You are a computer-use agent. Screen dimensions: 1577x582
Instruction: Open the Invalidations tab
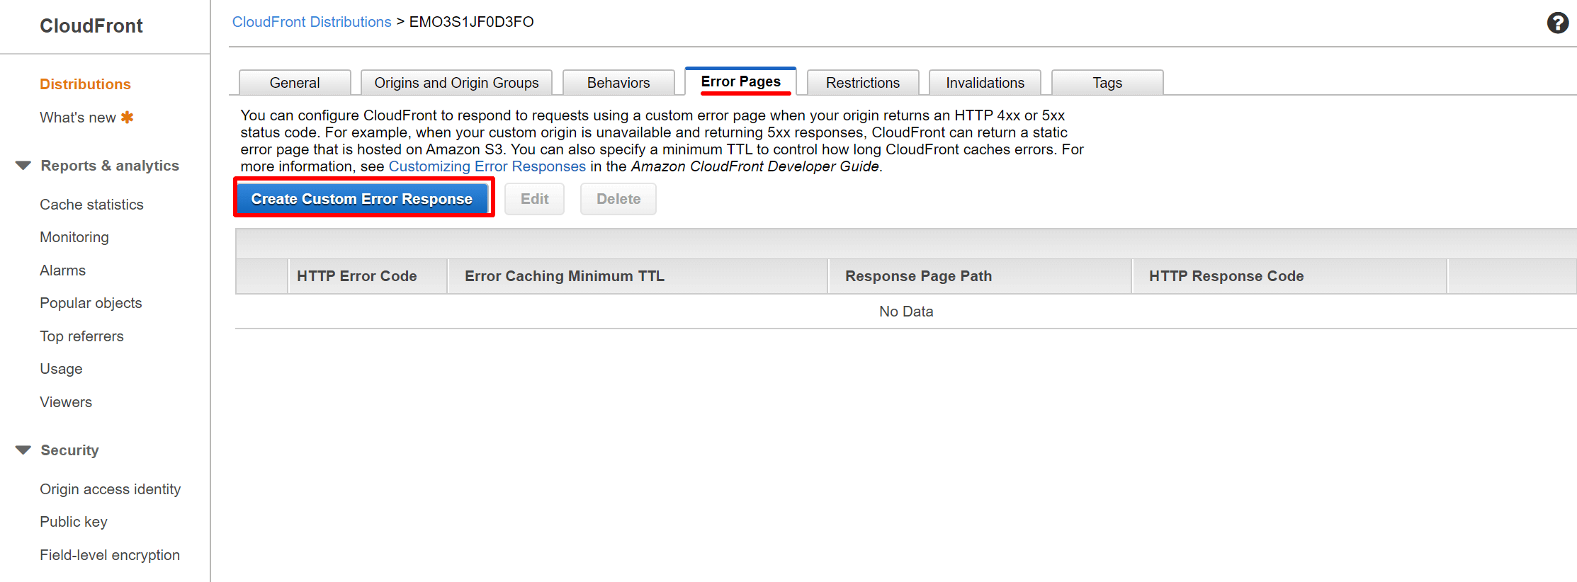(x=985, y=83)
